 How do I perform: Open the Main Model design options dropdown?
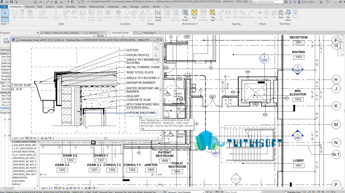pos(243,192)
